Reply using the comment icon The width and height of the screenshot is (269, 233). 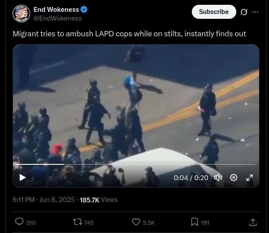19,222
